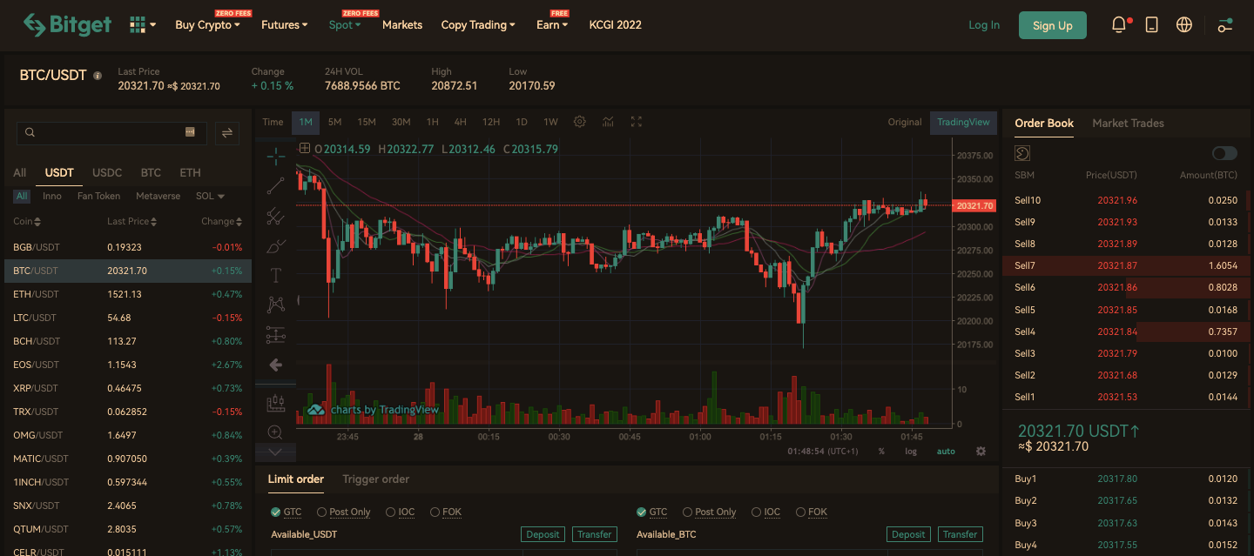Select the 15M chart interval
1254x556 pixels.
point(367,122)
